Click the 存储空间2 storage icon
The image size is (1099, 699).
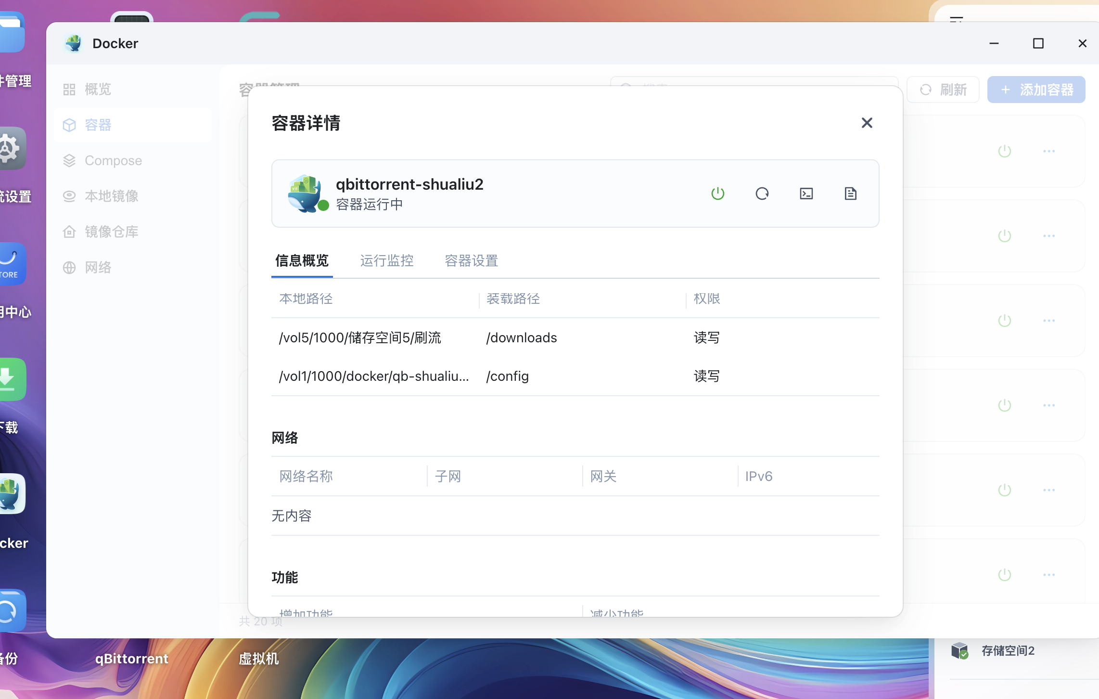click(960, 651)
